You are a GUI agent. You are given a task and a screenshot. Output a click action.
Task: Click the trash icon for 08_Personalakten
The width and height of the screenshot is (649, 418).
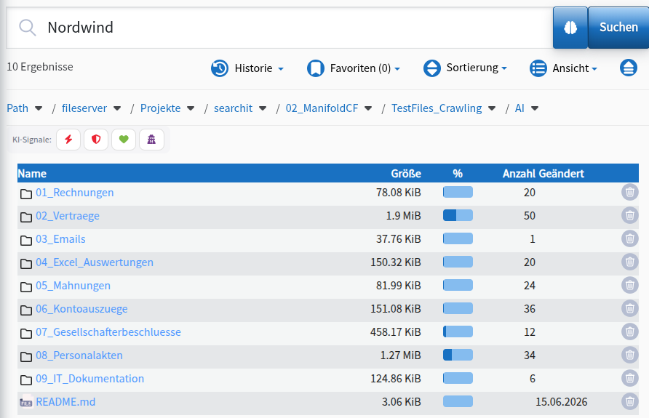coord(629,355)
